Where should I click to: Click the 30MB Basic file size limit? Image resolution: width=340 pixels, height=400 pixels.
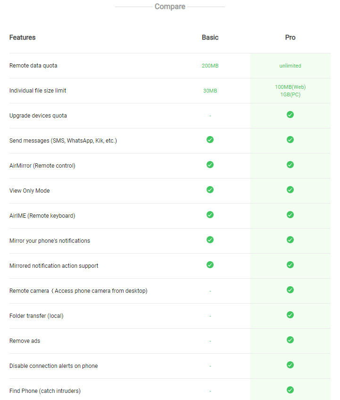210,91
